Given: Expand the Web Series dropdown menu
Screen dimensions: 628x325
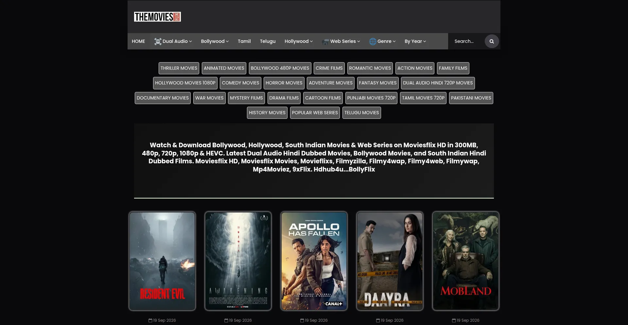Looking at the screenshot, I should pyautogui.click(x=341, y=41).
